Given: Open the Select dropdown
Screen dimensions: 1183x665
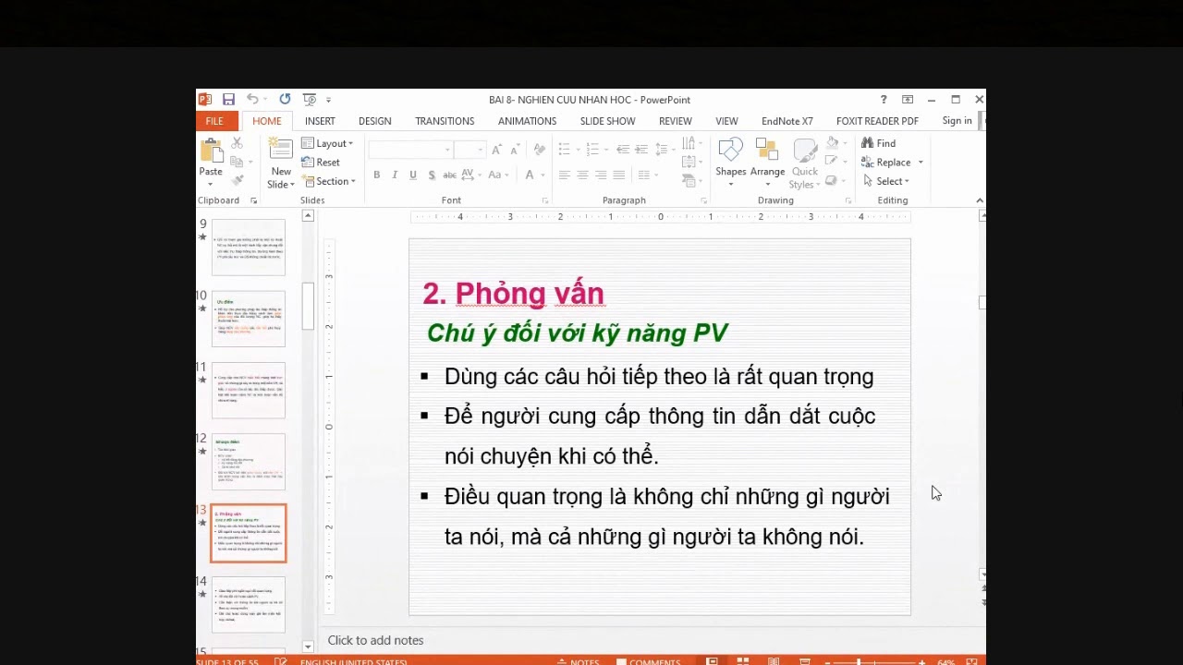Looking at the screenshot, I should click(886, 181).
